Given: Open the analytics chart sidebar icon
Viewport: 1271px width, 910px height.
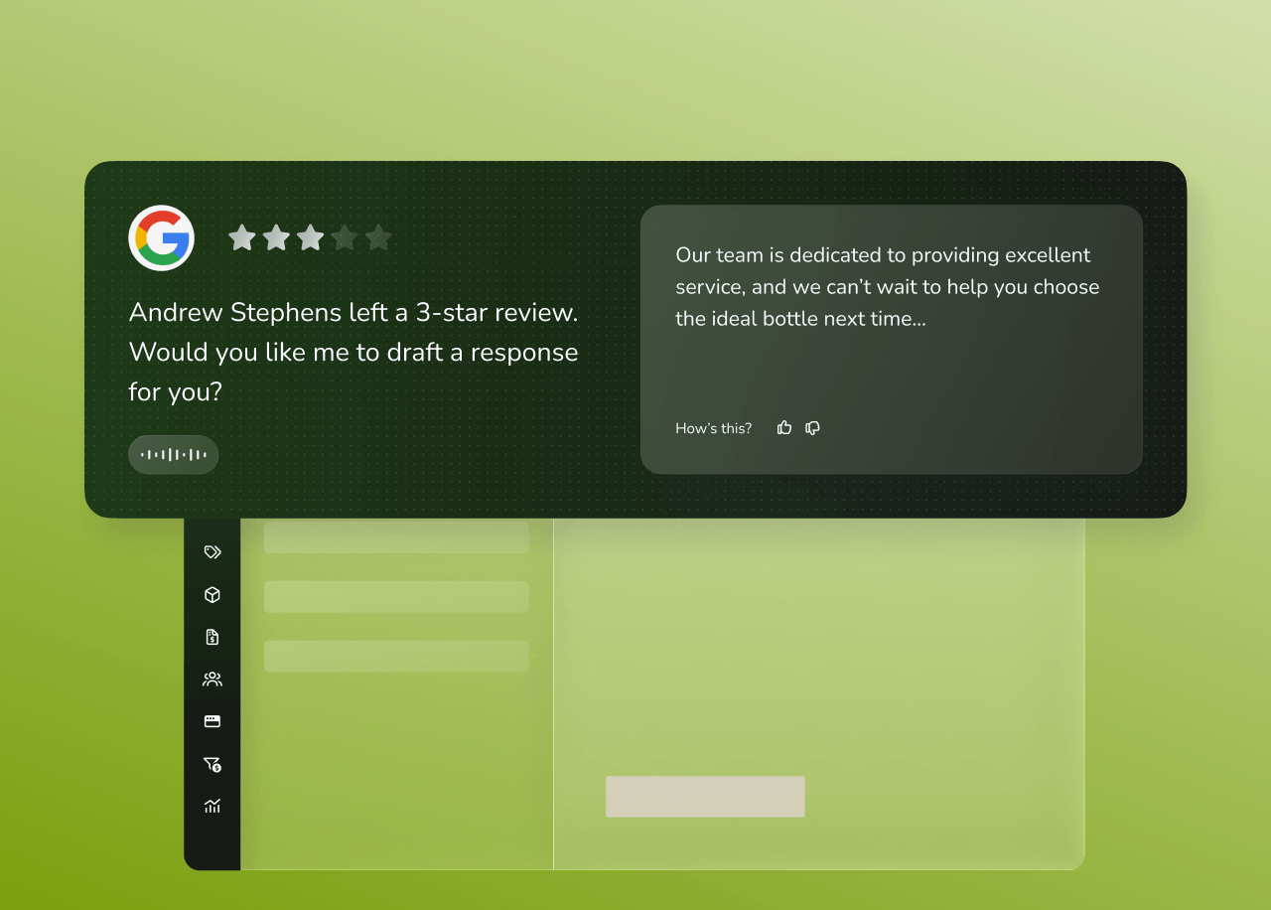Looking at the screenshot, I should click(212, 806).
